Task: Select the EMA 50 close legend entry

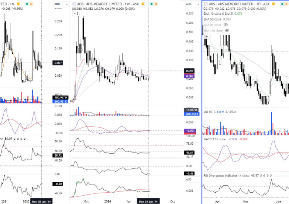Action: coord(213,19)
